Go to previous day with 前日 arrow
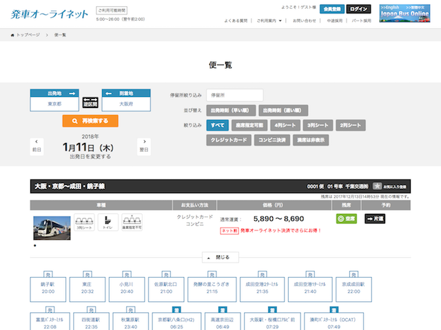Image resolution: width=441 pixels, height=330 pixels. tap(37, 146)
